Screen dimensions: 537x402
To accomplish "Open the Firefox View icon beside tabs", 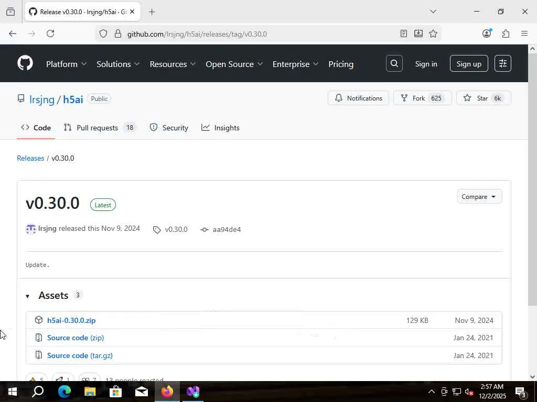I will point(10,12).
